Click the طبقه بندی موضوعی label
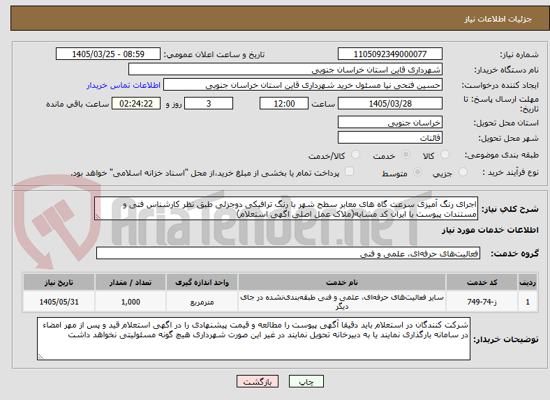 (502, 155)
